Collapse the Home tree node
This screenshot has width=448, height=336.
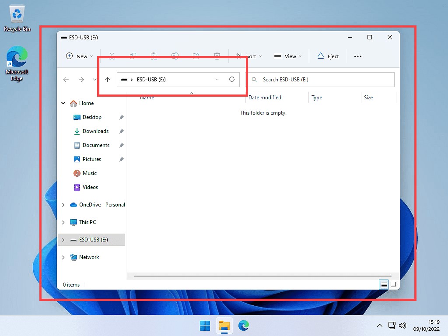point(63,103)
